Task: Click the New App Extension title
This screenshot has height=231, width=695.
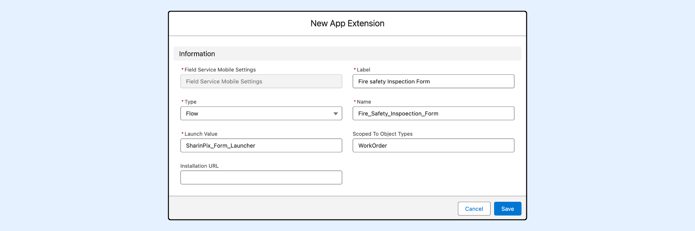Action: pos(347,23)
